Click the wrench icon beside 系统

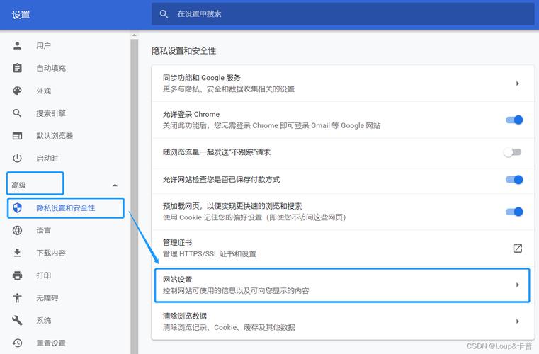pos(17,320)
